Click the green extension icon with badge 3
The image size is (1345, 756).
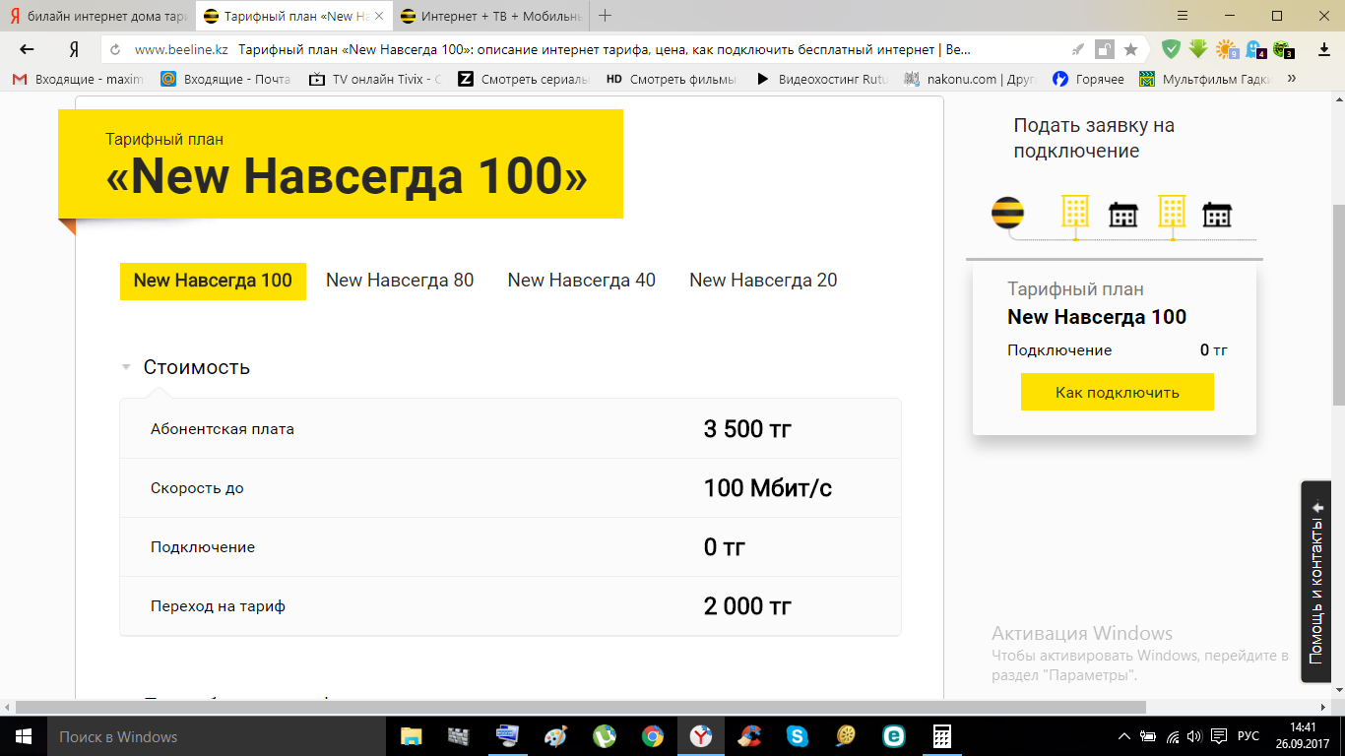1283,49
